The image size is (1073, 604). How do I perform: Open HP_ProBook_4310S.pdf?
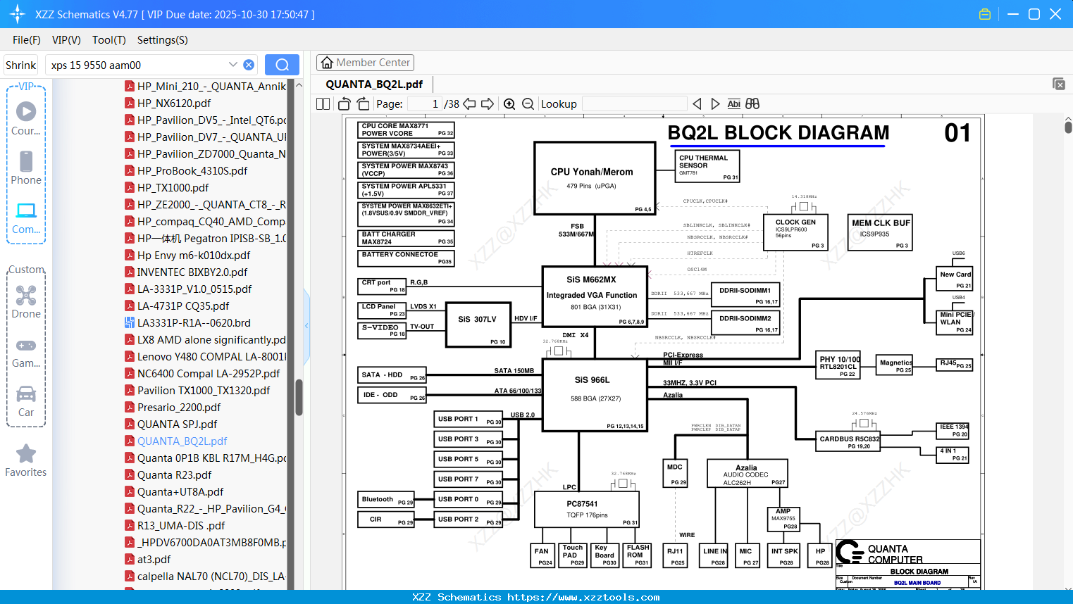pos(192,170)
